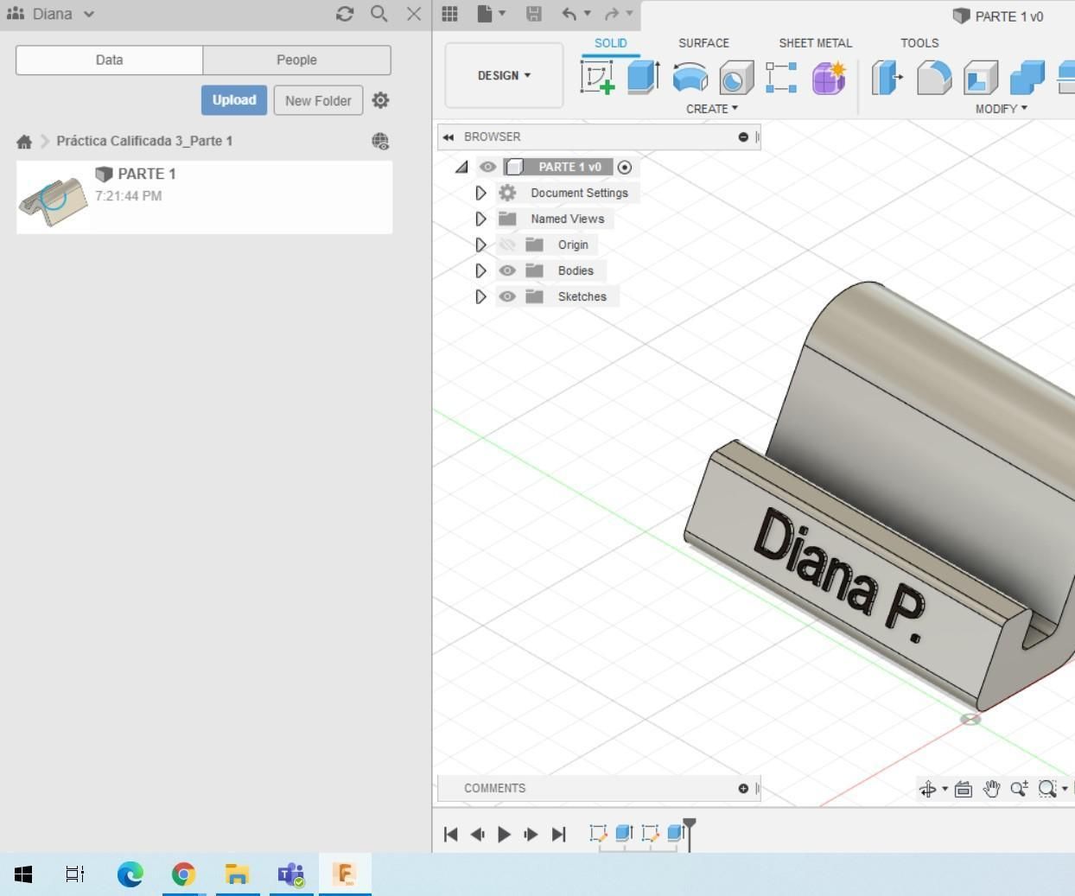Refresh the data panel

(x=345, y=14)
